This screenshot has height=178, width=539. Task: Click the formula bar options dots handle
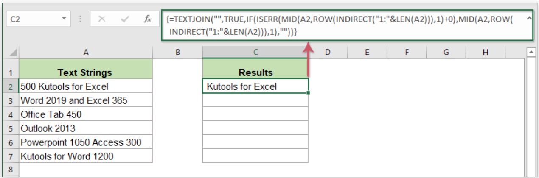pyautogui.click(x=81, y=19)
